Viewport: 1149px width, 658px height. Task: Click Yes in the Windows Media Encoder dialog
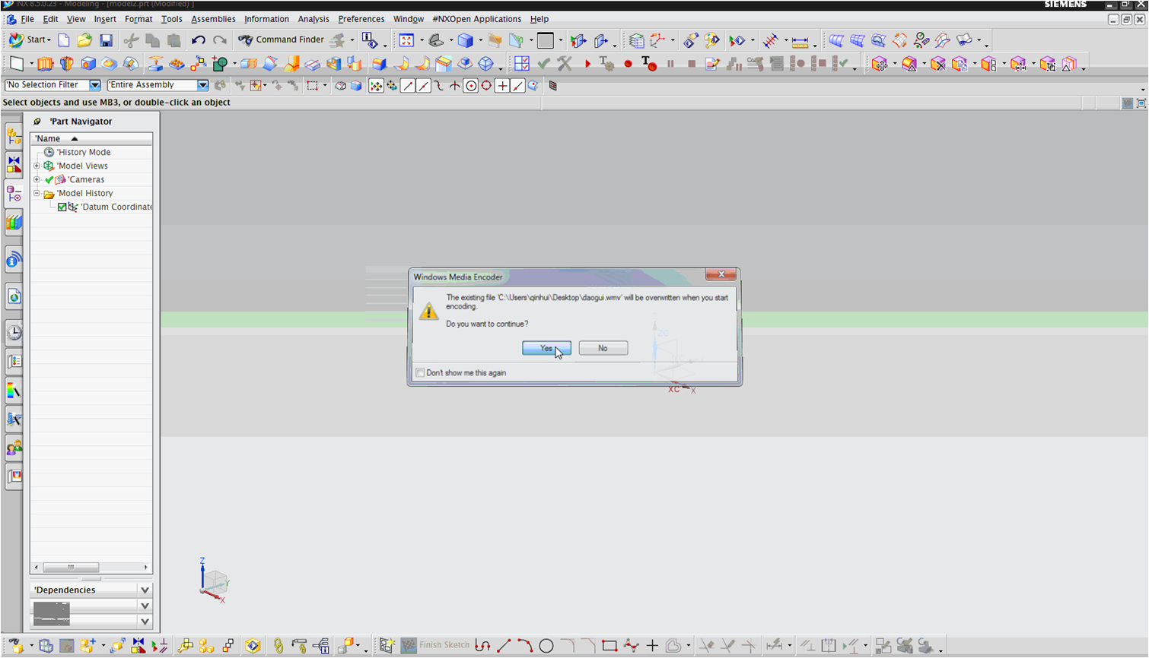coord(546,348)
